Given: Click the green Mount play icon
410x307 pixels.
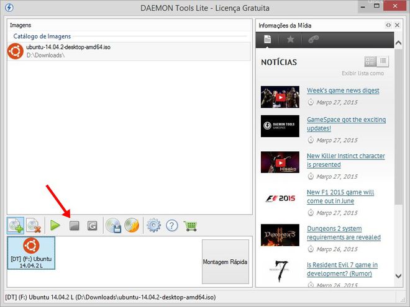Looking at the screenshot, I should click(55, 225).
